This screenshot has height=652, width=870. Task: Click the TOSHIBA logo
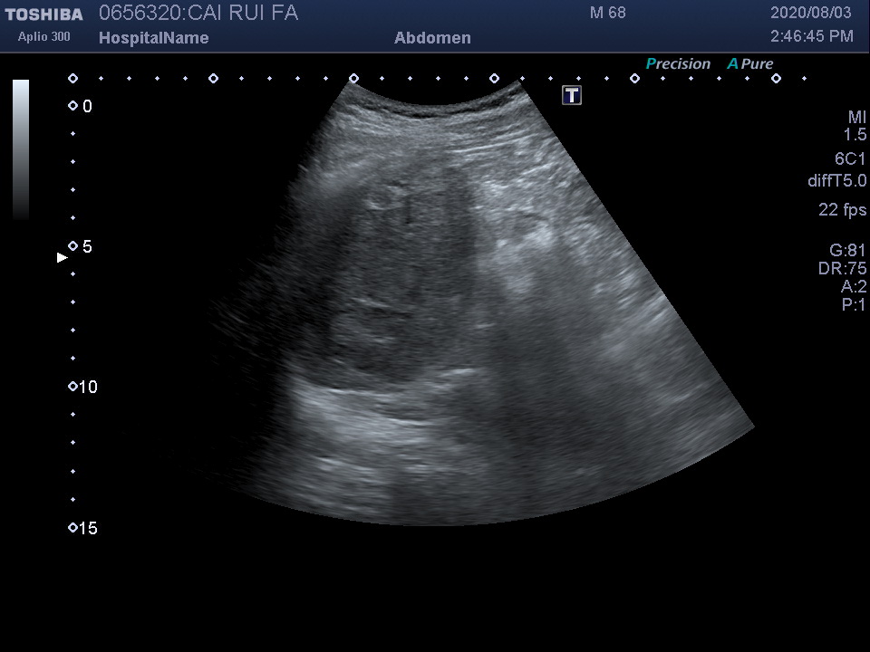43,14
